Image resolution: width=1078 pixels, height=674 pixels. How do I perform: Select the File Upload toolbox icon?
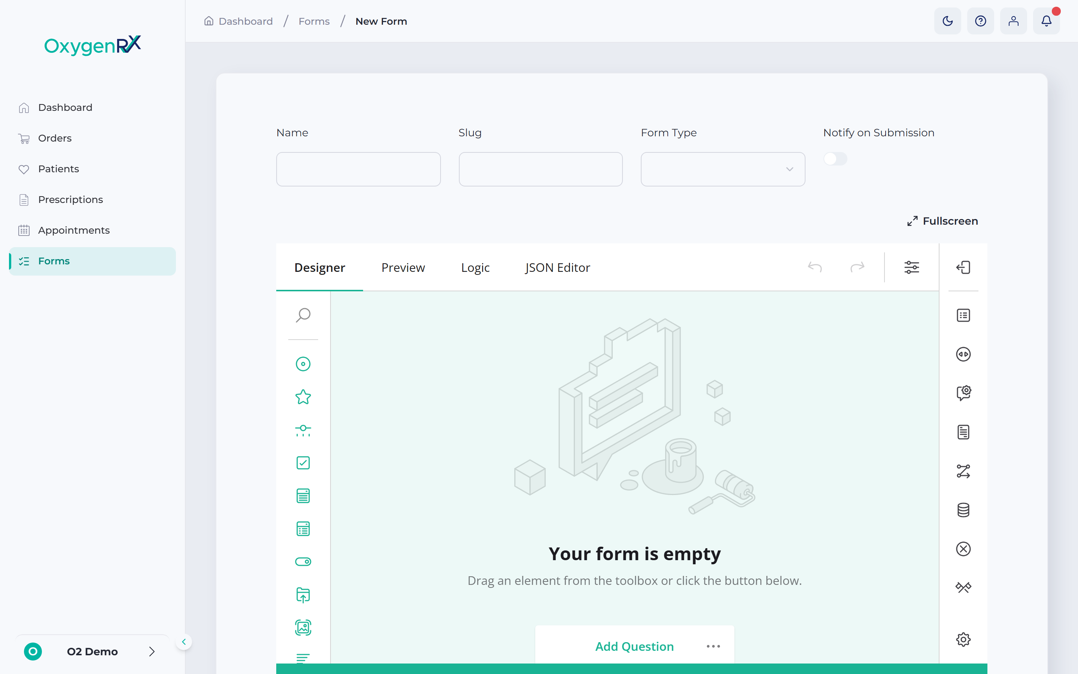(x=303, y=595)
